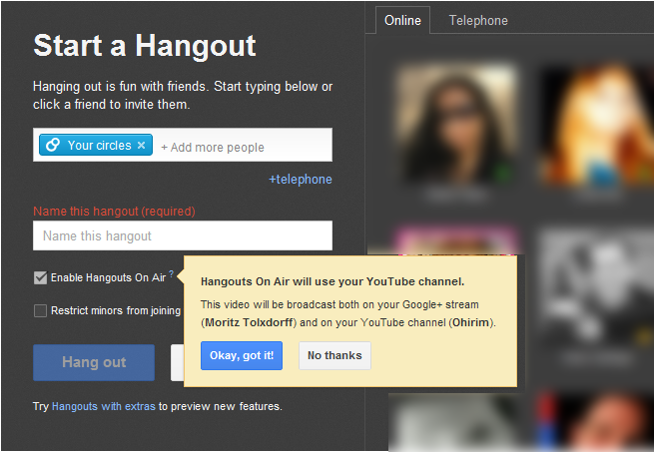This screenshot has width=654, height=452.
Task: Confirm with Okay, got it! button
Action: tap(242, 355)
